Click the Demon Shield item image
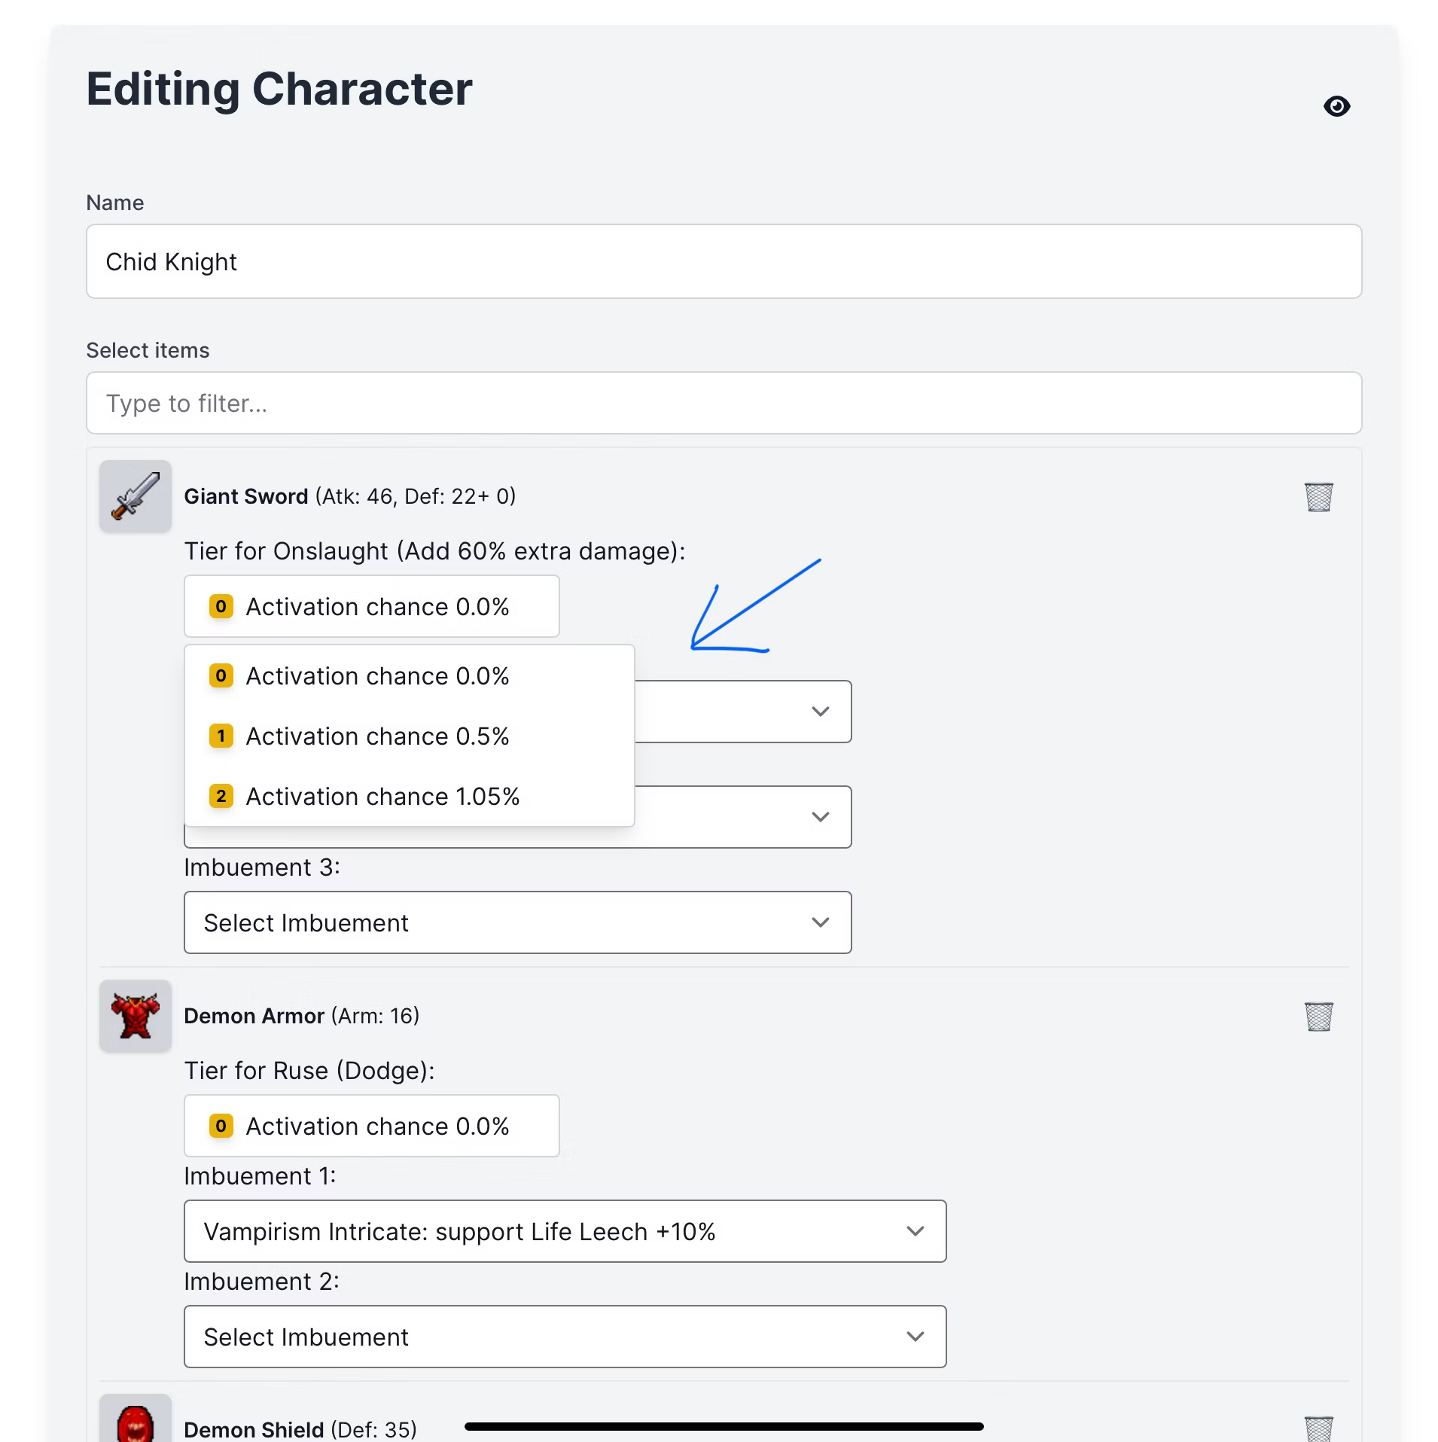The height and width of the screenshot is (1442, 1438). tap(136, 1419)
